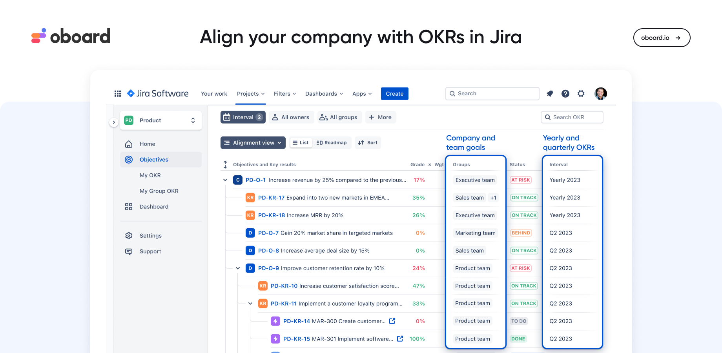Screen dimensions: 722x353
Task: Click the Jira Software logo
Action: pos(158,93)
